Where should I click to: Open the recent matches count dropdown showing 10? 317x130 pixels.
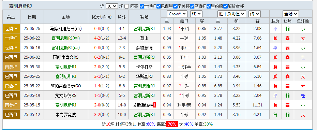pos(111,6)
